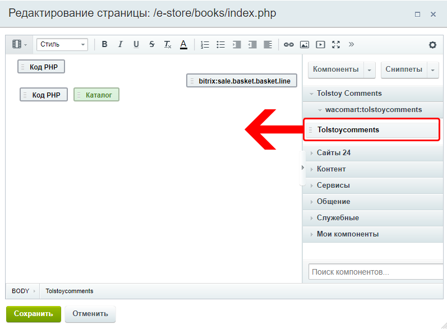Expand the Мои компоненты section
The height and width of the screenshot is (329, 447).
click(x=372, y=234)
